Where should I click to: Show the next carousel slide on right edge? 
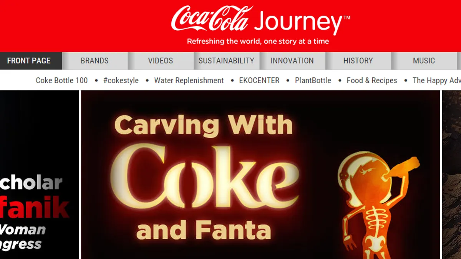tap(451, 175)
